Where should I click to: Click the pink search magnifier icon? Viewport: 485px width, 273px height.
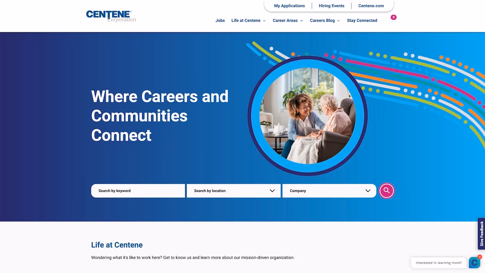pos(387,191)
